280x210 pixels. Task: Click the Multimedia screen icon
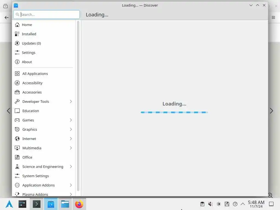pyautogui.click(x=17, y=148)
